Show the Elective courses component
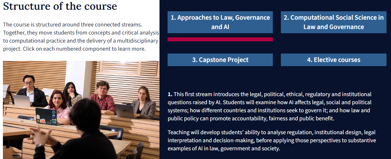Viewport: 391px width, 159px height. [334, 60]
